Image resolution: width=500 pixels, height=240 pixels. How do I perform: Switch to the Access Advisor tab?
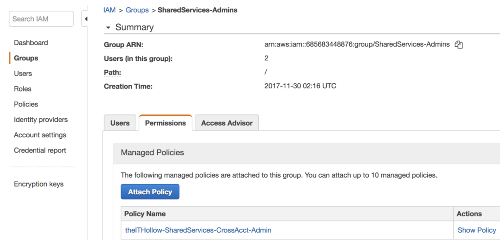tap(227, 123)
